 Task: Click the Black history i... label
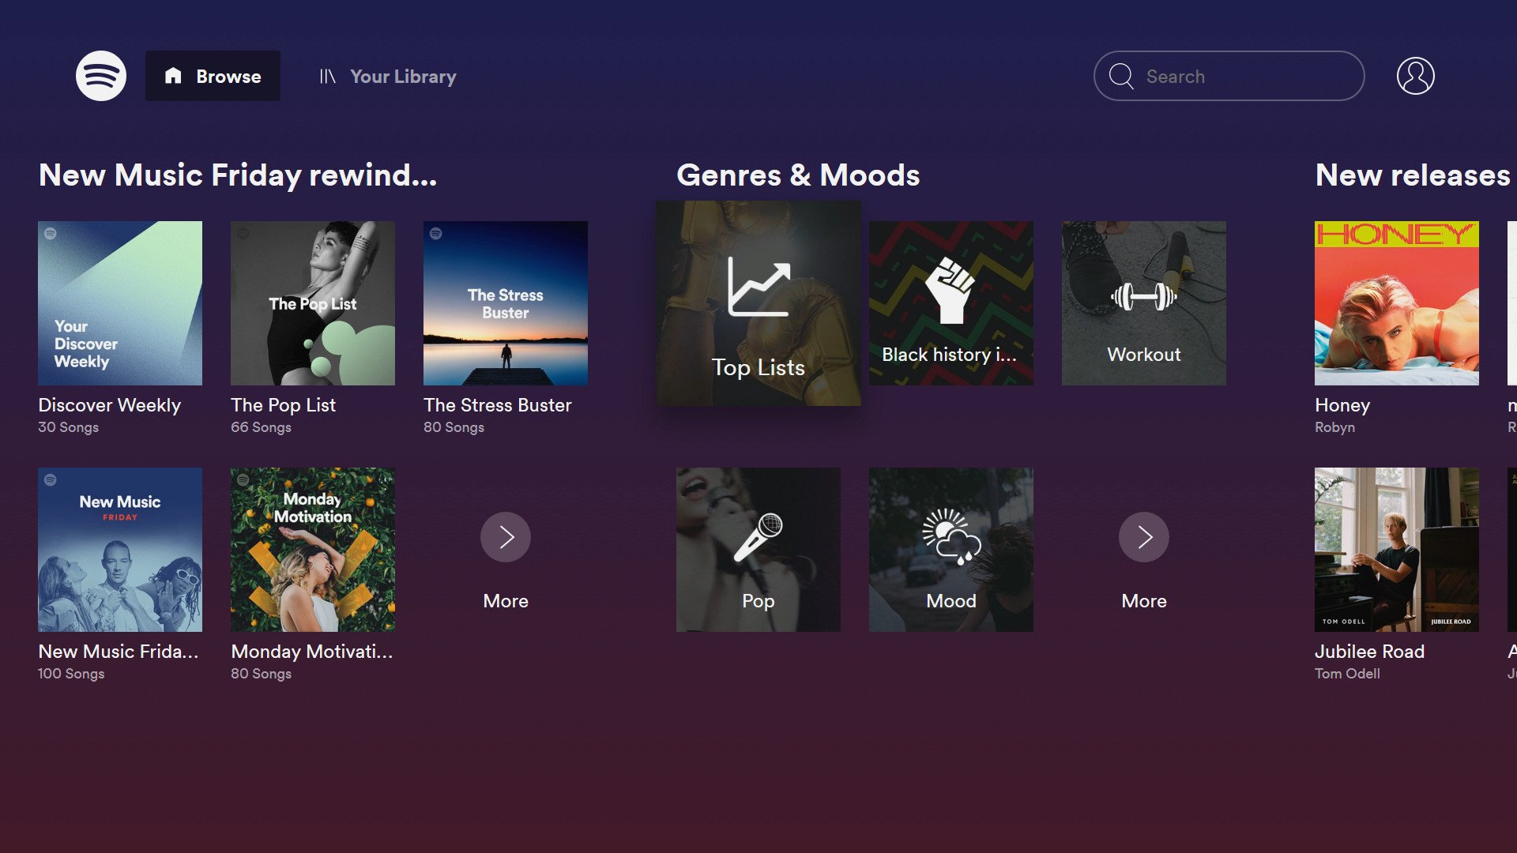tap(949, 355)
